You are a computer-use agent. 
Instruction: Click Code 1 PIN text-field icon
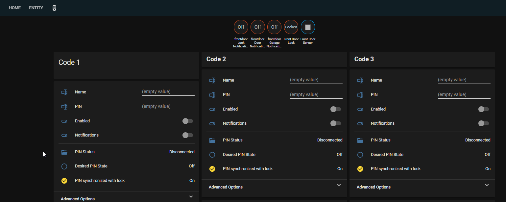(64, 107)
